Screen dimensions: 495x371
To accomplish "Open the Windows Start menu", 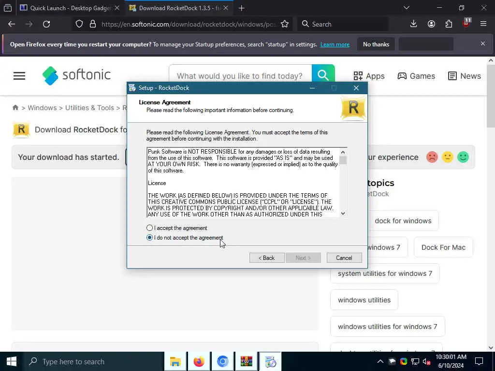I will pos(12,361).
